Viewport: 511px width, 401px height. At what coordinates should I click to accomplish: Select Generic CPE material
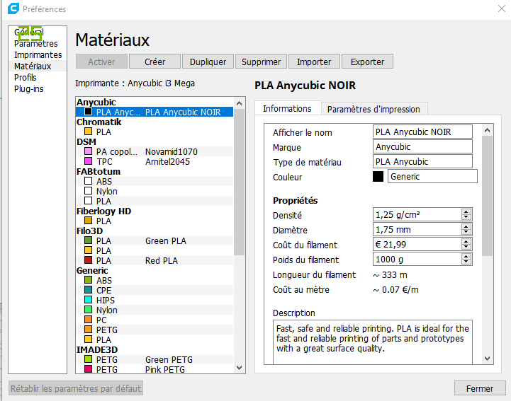(x=155, y=290)
